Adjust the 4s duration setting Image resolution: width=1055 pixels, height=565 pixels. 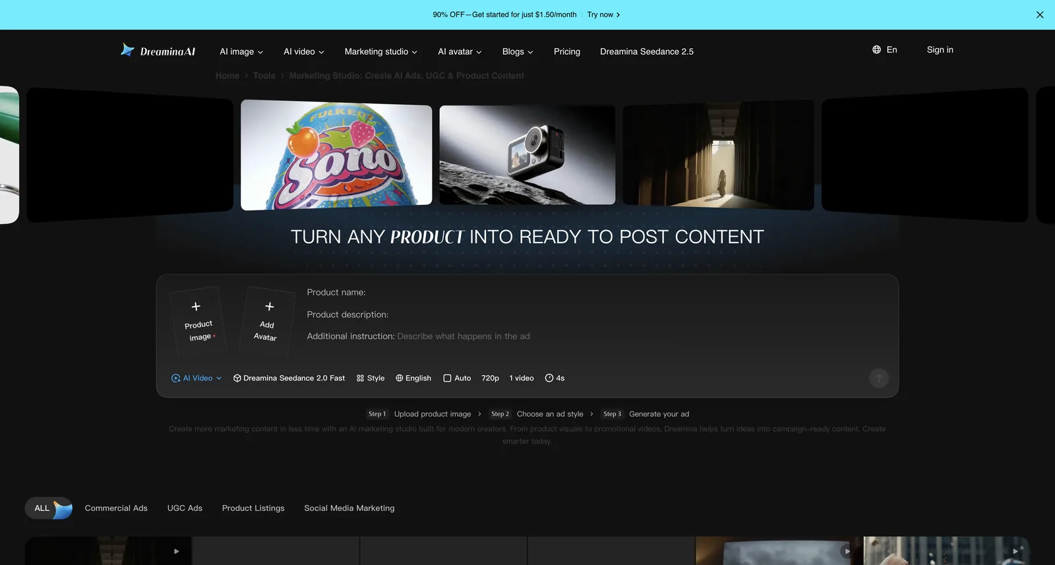(555, 378)
